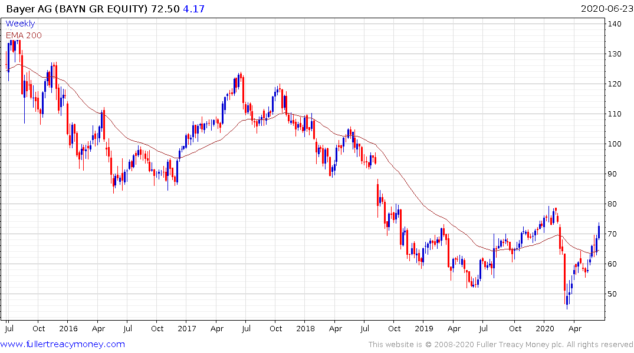Click the price change value 4.17
Viewport: 634px width, 353px height.
point(193,8)
